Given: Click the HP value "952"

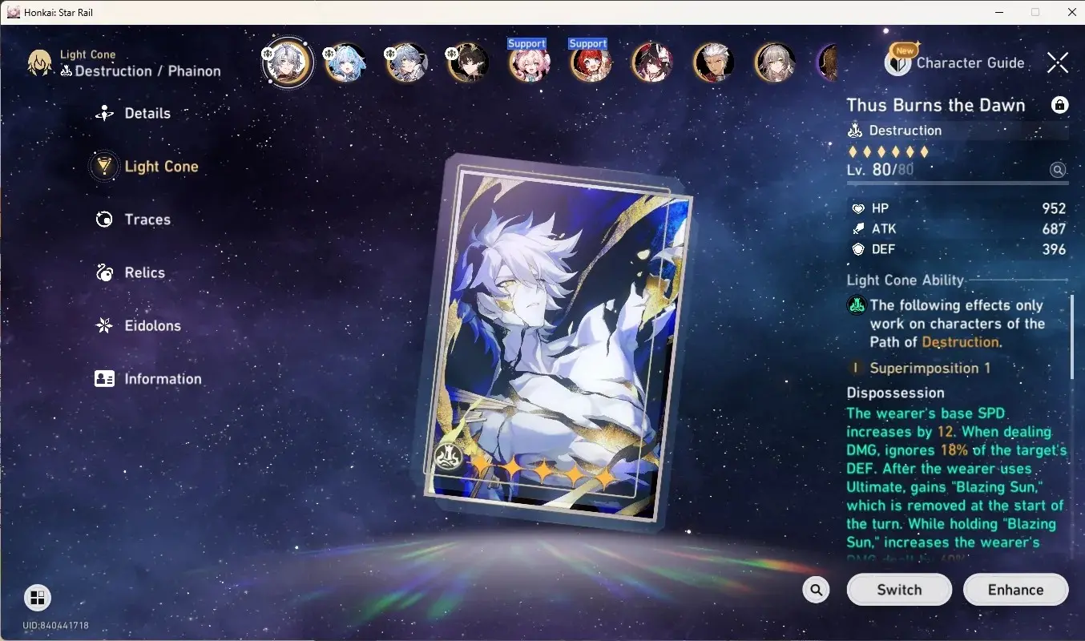Looking at the screenshot, I should 1054,208.
